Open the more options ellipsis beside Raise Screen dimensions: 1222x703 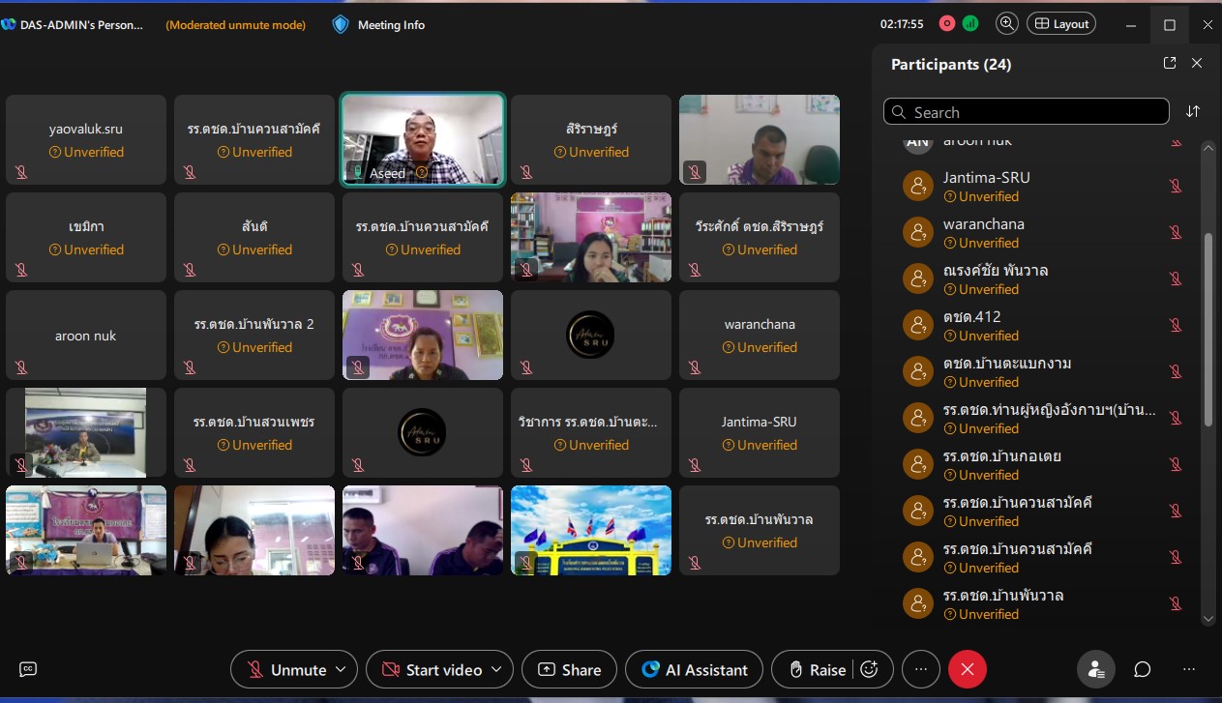click(920, 669)
